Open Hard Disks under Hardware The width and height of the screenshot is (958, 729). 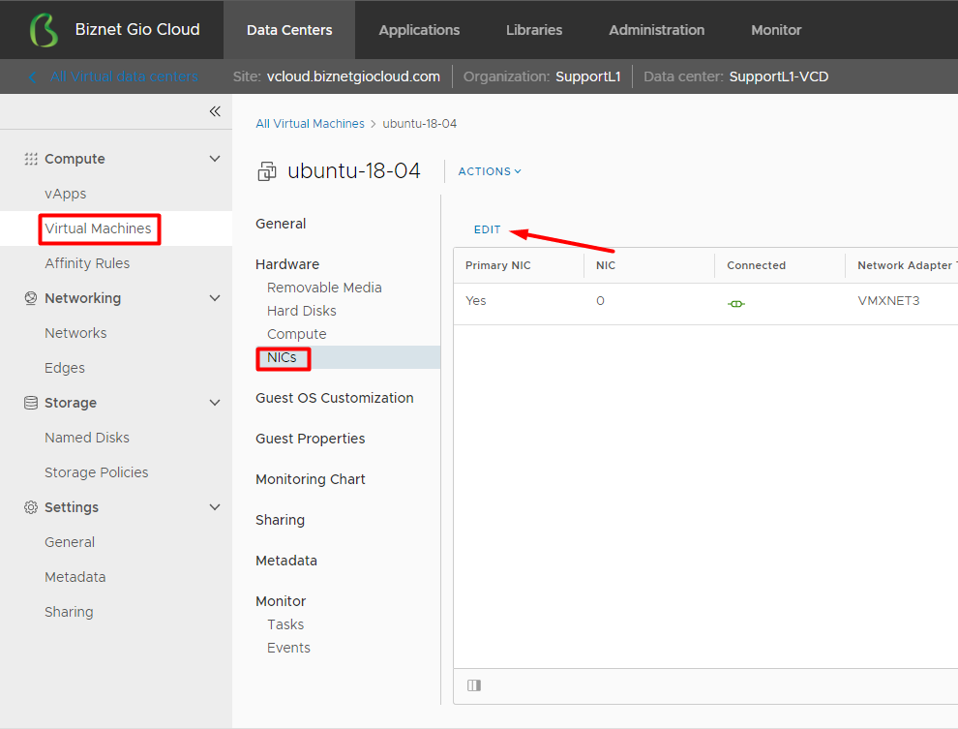point(301,311)
